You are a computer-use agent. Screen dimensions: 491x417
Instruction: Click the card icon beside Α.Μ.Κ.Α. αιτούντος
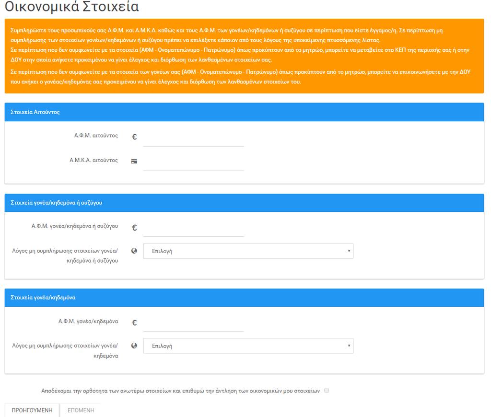134,161
